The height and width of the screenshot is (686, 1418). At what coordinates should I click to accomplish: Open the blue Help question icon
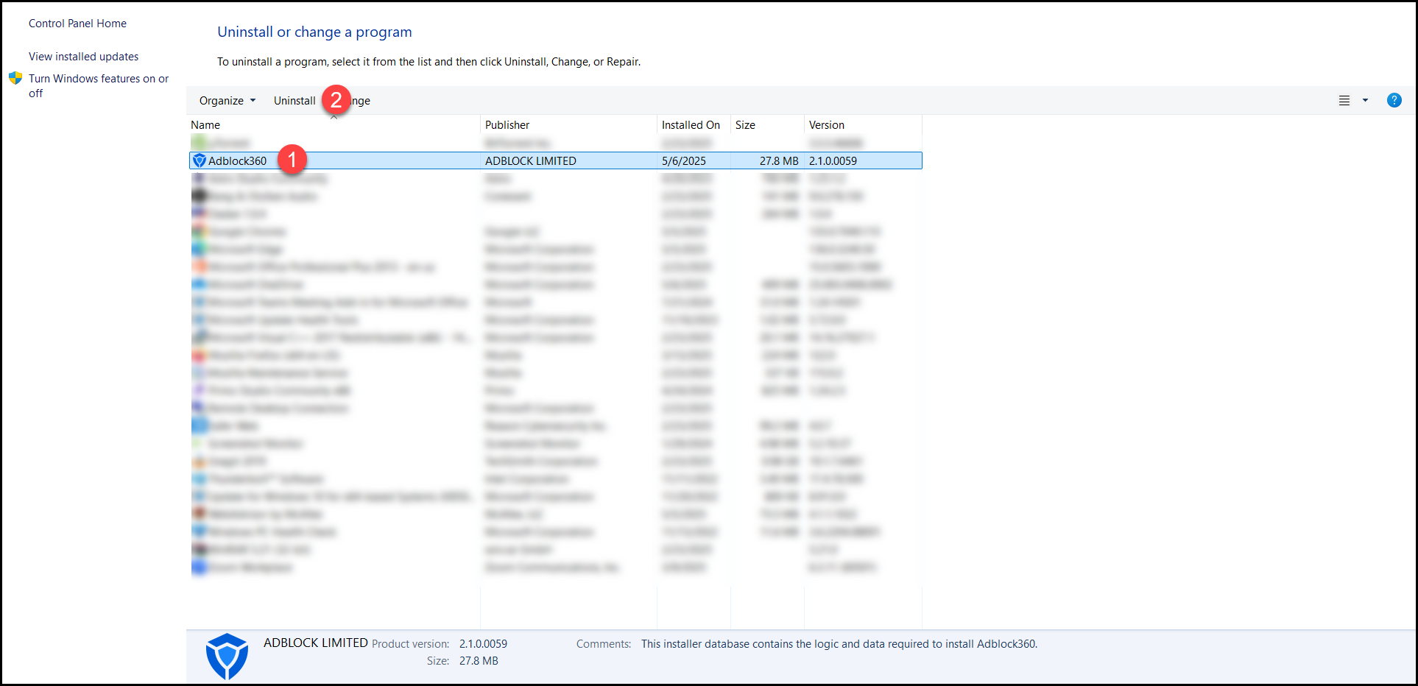click(x=1394, y=100)
